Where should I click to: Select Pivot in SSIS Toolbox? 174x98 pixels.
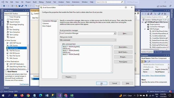point(11,27)
